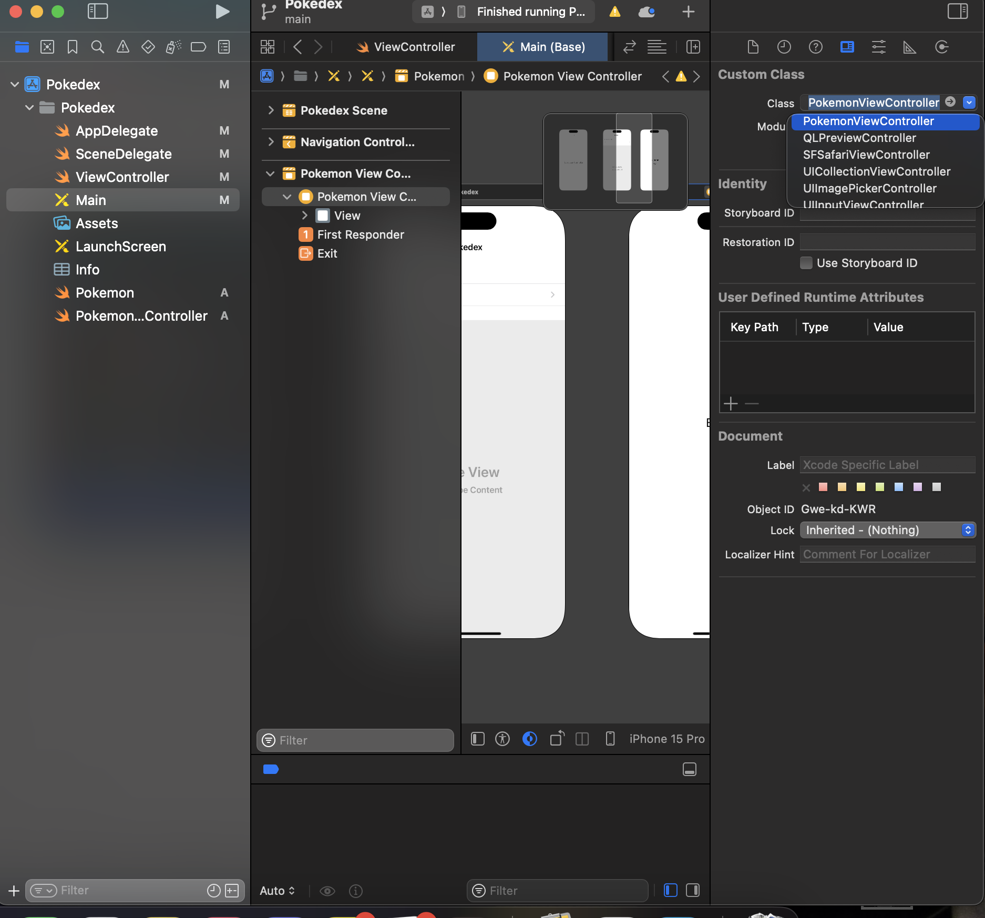The image size is (985, 918).
Task: Add an editor on the right
Action: 693,47
